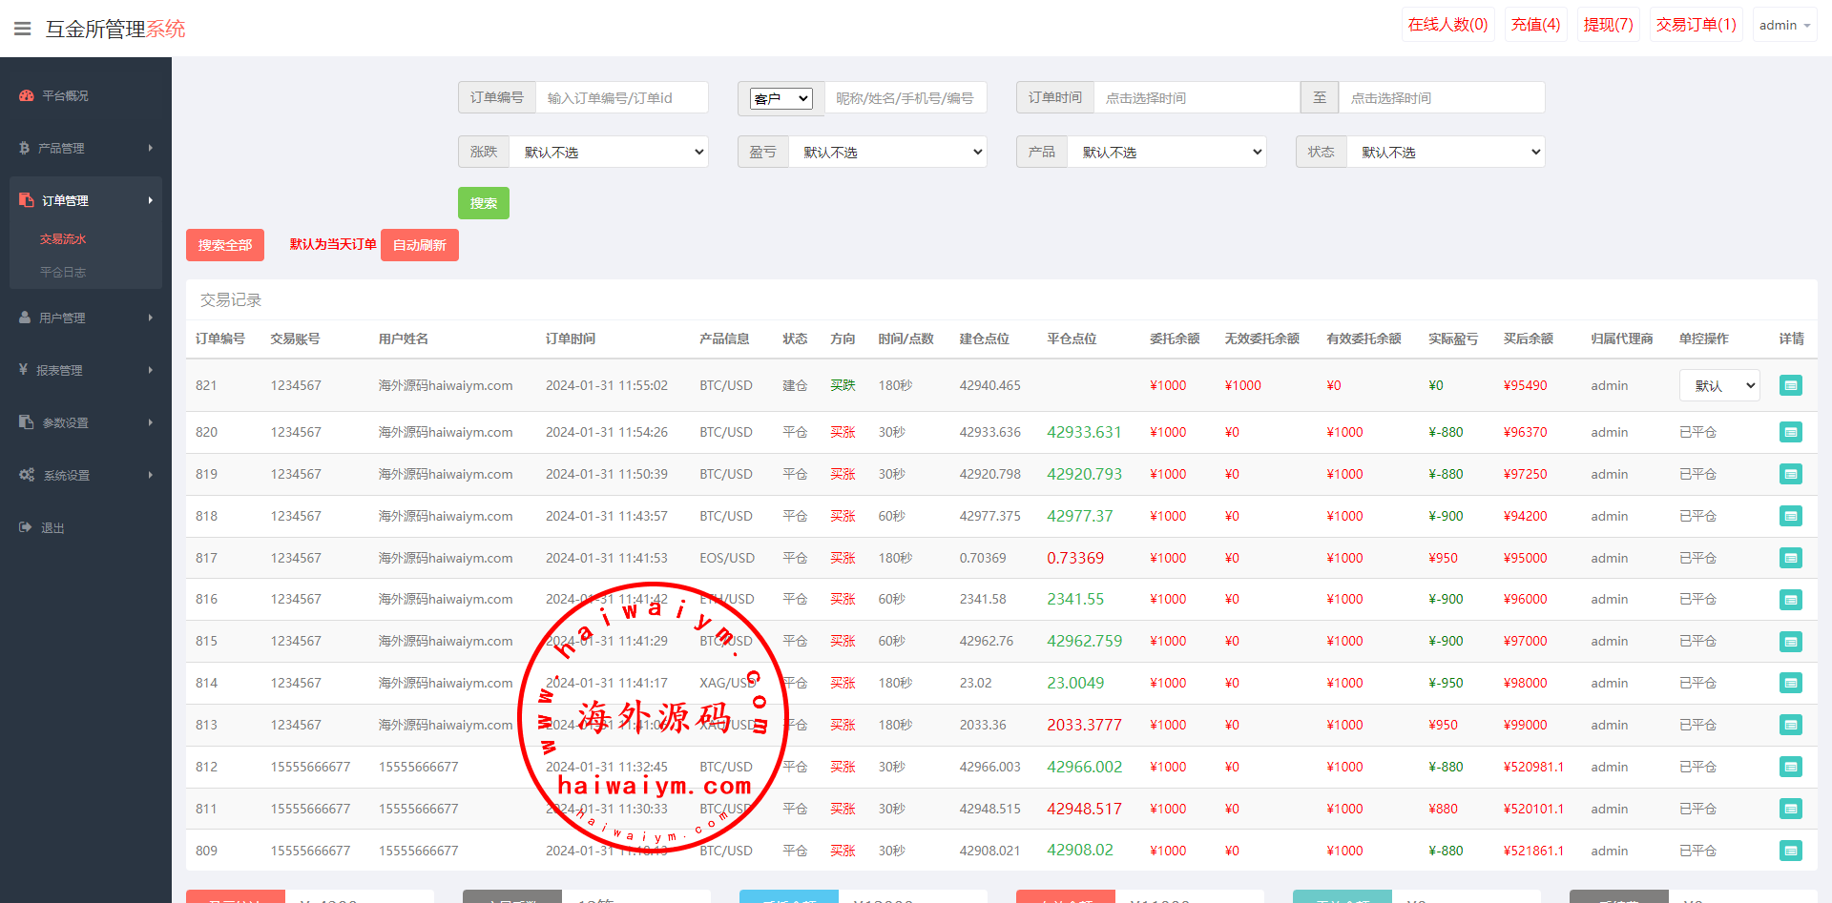Click the 提现(7) notification link

coord(1608,25)
